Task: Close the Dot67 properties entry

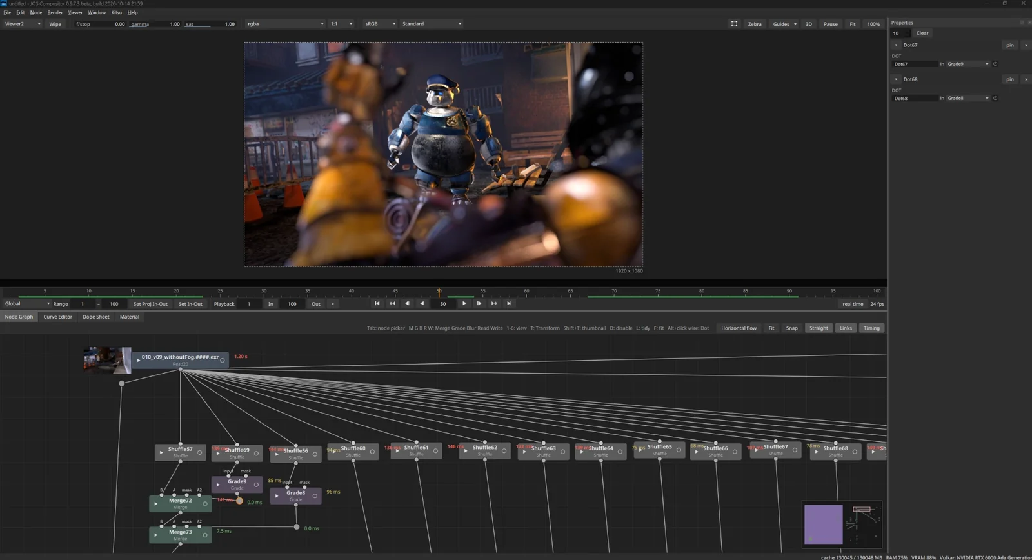Action: click(1026, 45)
